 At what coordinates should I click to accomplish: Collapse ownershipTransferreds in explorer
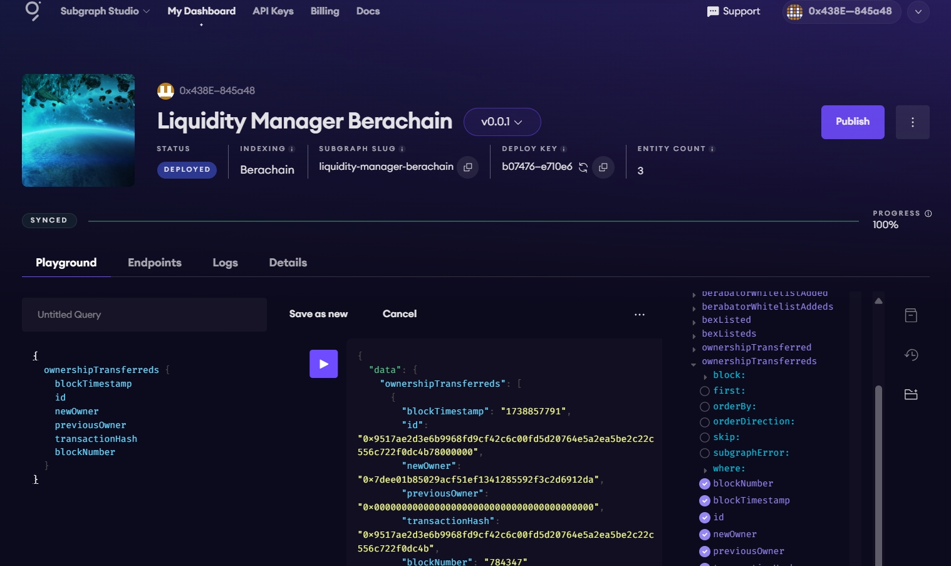coord(694,364)
